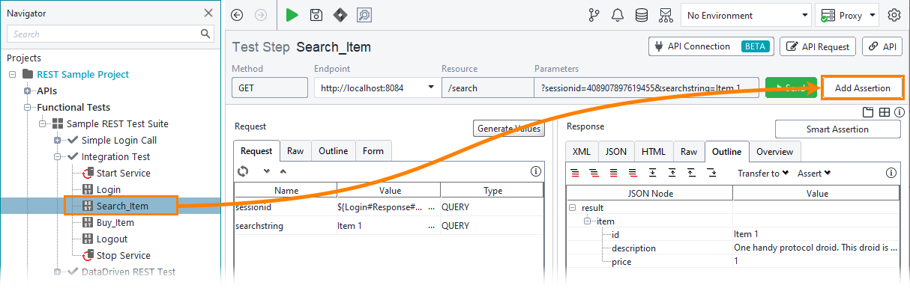This screenshot has width=910, height=288.
Task: Click the grid layout icon above Smart Assertion
Action: pyautogui.click(x=885, y=112)
